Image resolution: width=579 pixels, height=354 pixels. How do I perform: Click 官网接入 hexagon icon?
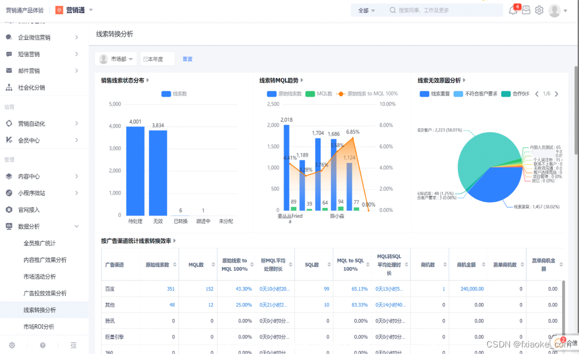tap(9, 210)
